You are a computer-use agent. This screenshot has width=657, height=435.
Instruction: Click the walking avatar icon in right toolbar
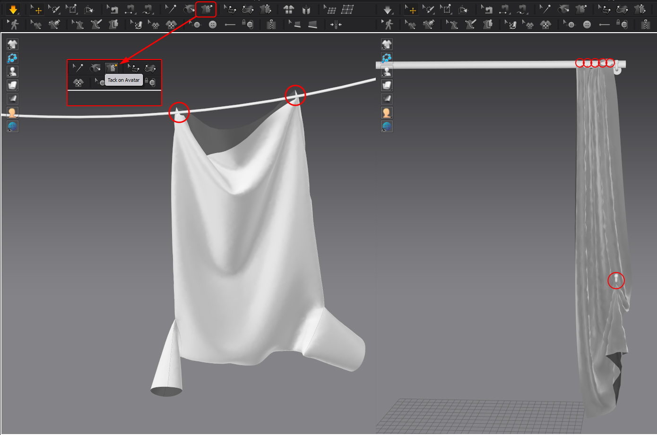[388, 25]
